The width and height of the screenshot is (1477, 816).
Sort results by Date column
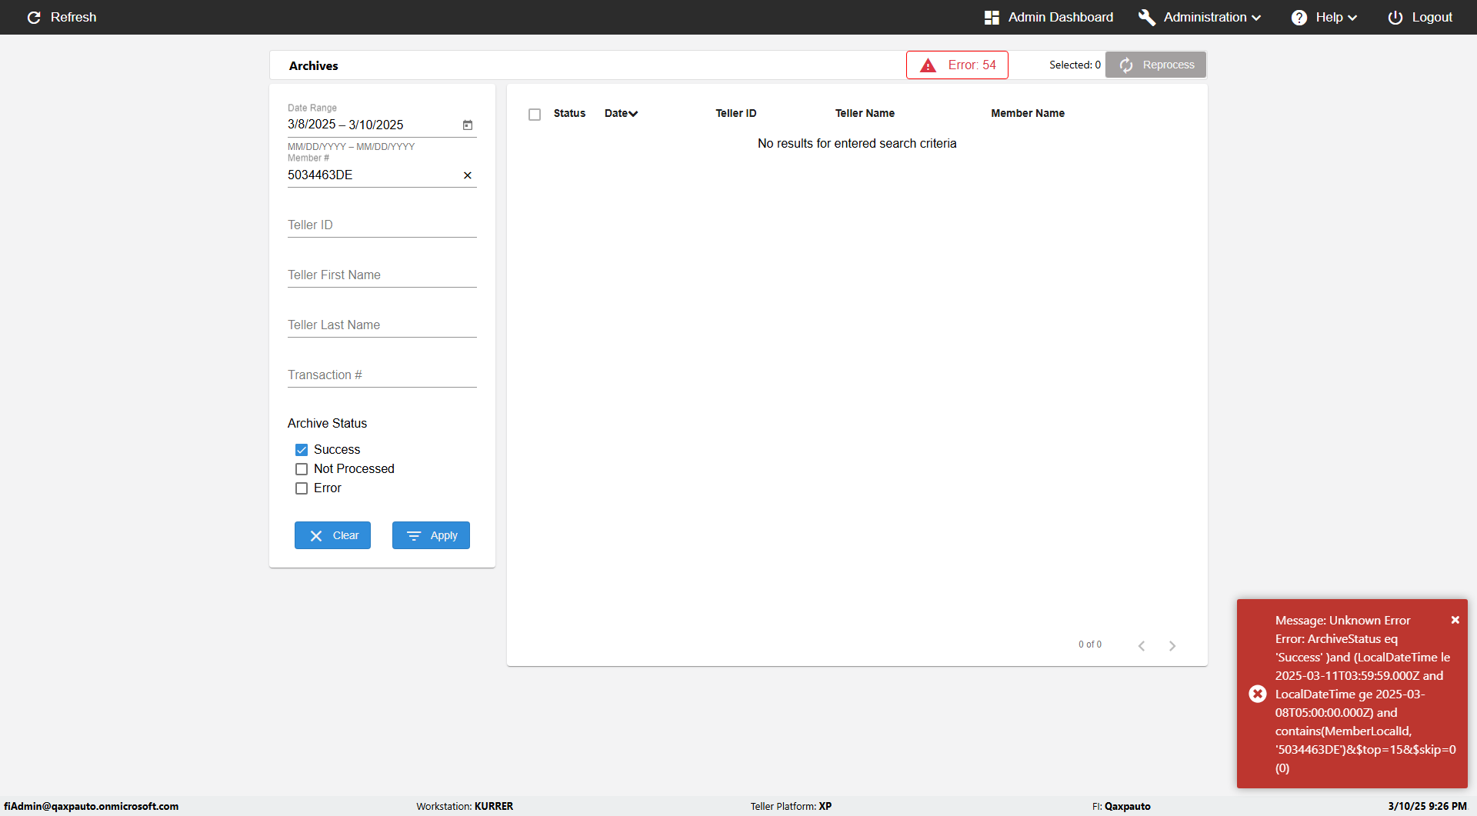(x=621, y=113)
